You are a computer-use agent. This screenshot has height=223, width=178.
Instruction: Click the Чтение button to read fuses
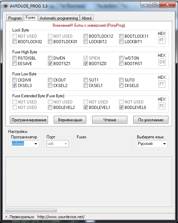pos(110,120)
